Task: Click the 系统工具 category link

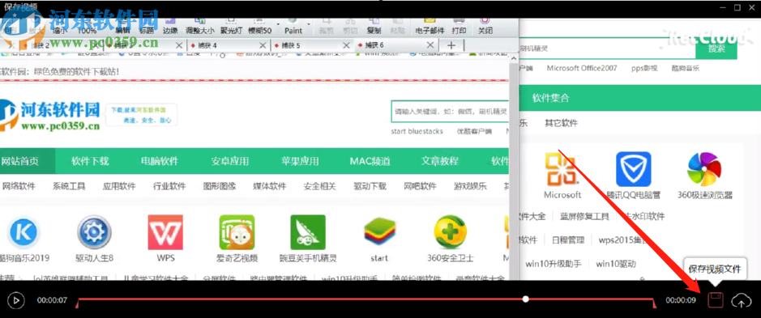Action: [x=69, y=186]
